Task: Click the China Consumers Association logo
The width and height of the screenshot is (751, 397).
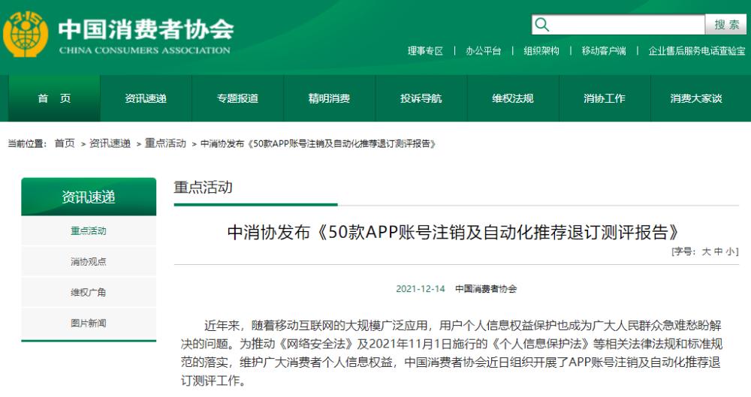Action: 26,35
